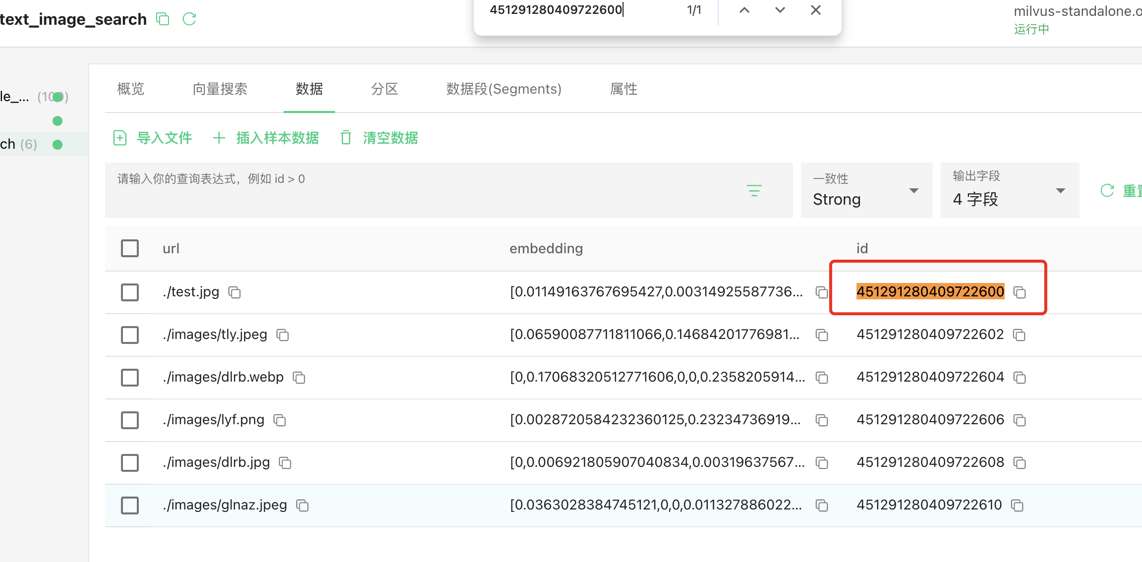1142x562 pixels.
Task: Click the refresh icon beside collection name
Action: [x=189, y=19]
